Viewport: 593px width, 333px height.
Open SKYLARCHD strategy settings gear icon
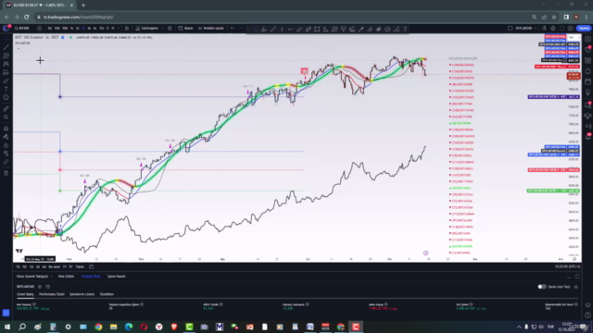[x=40, y=287]
